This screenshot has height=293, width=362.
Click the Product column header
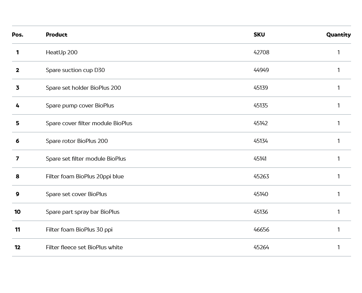(57, 35)
